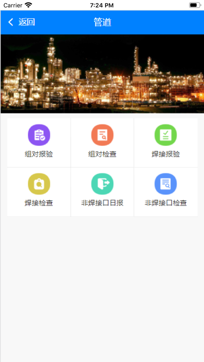Select the 非焊接口日报 label
204x362 pixels.
click(102, 203)
